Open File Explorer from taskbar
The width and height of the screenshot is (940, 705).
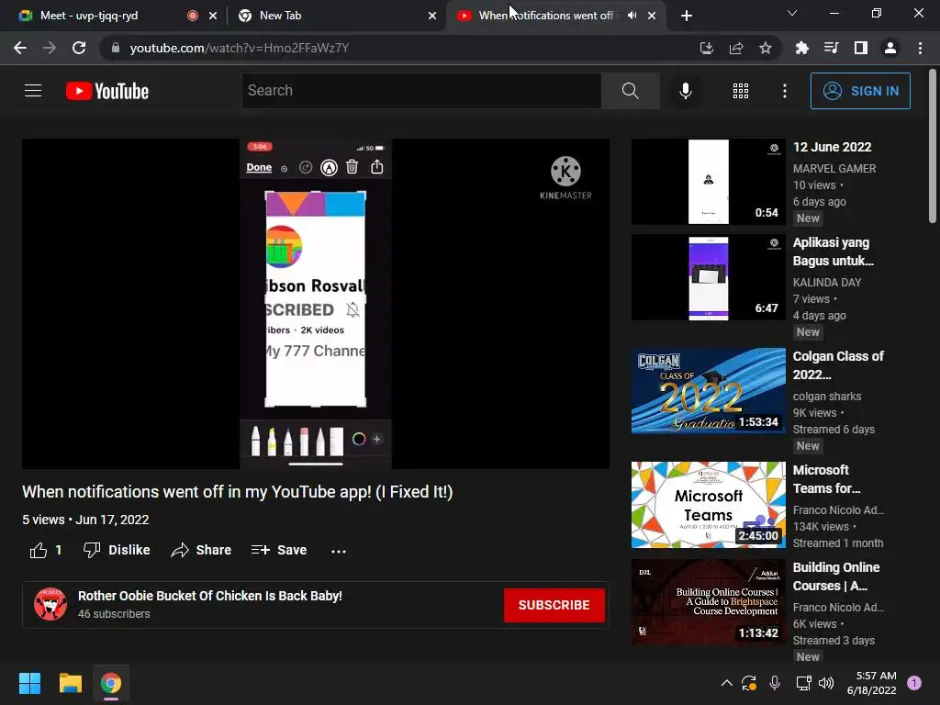tap(70, 683)
